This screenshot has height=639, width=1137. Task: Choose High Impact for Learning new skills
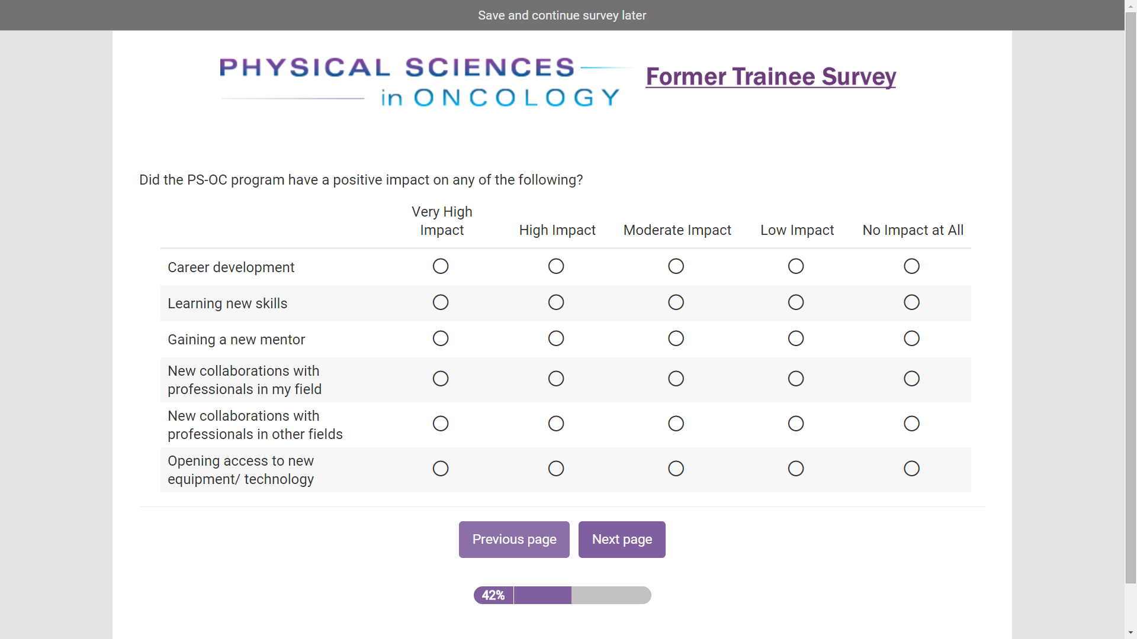556,302
